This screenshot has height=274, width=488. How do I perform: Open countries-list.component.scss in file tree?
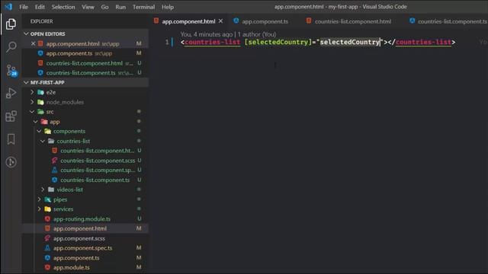[x=85, y=161]
